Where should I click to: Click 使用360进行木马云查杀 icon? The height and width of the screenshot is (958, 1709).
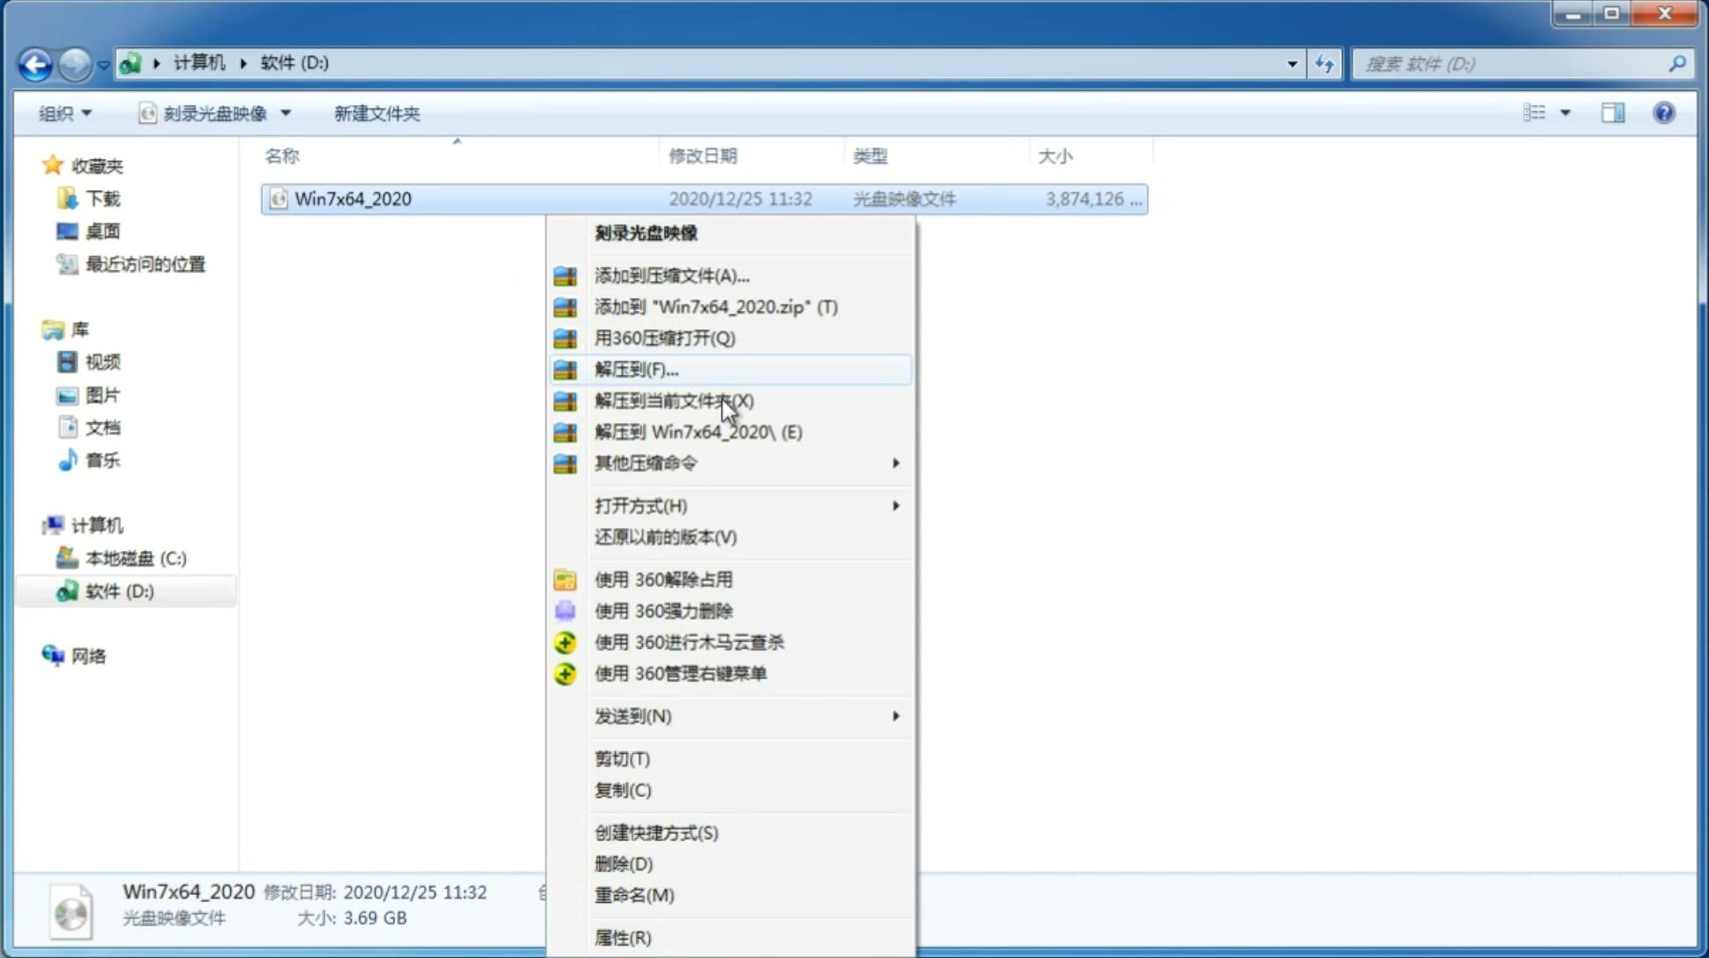pyautogui.click(x=565, y=642)
